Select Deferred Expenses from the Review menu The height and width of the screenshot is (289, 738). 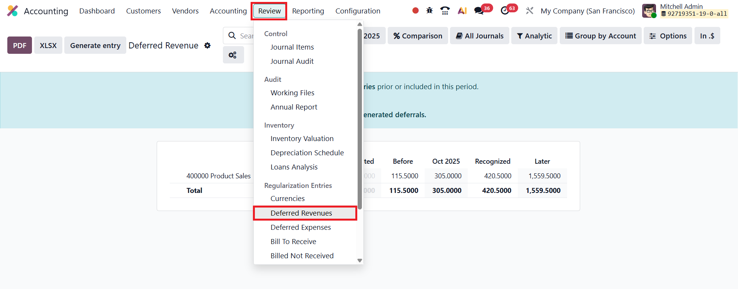point(301,227)
